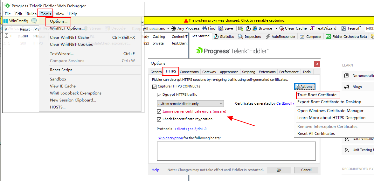The height and width of the screenshot is (181, 374).
Task: Click the WinConfig Windows logo icon
Action: click(x=6, y=21)
